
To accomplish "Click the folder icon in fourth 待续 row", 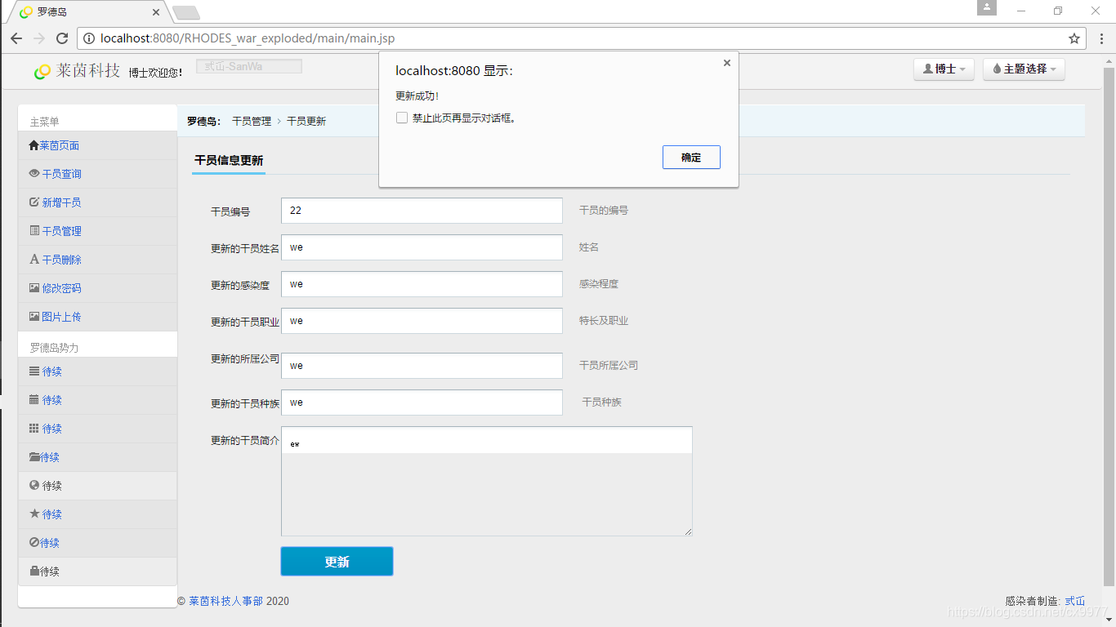I will click(34, 457).
